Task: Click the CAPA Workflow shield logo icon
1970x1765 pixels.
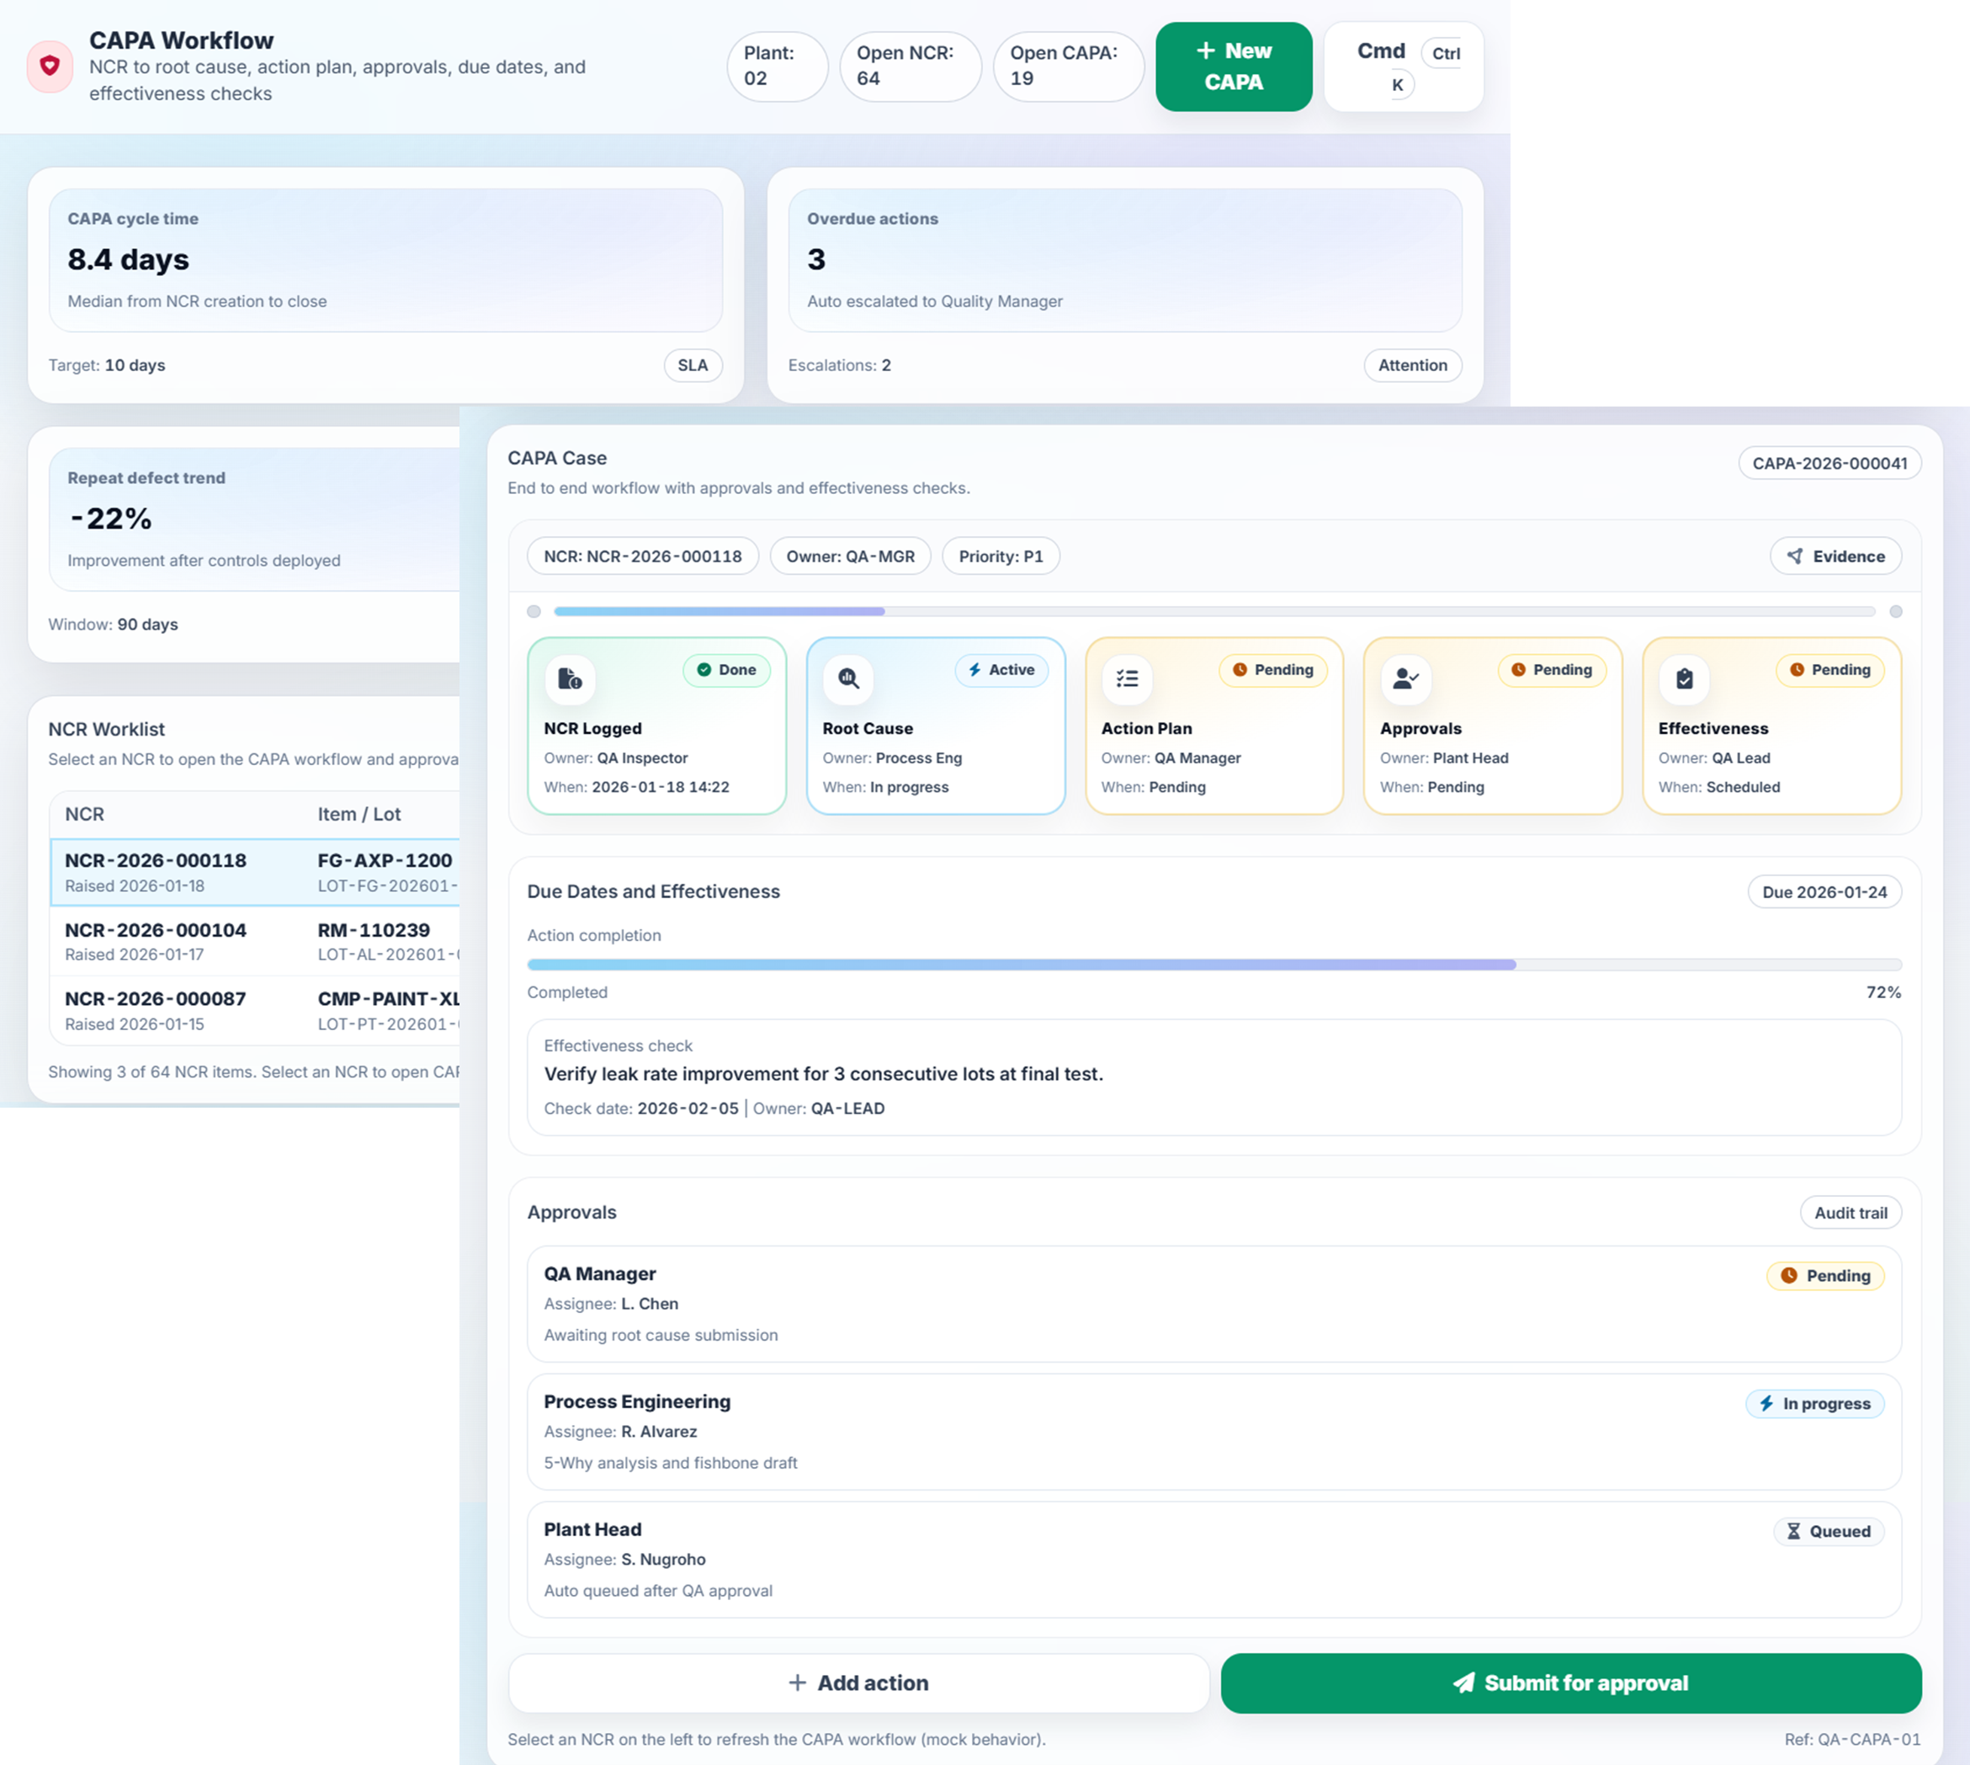Action: point(50,66)
